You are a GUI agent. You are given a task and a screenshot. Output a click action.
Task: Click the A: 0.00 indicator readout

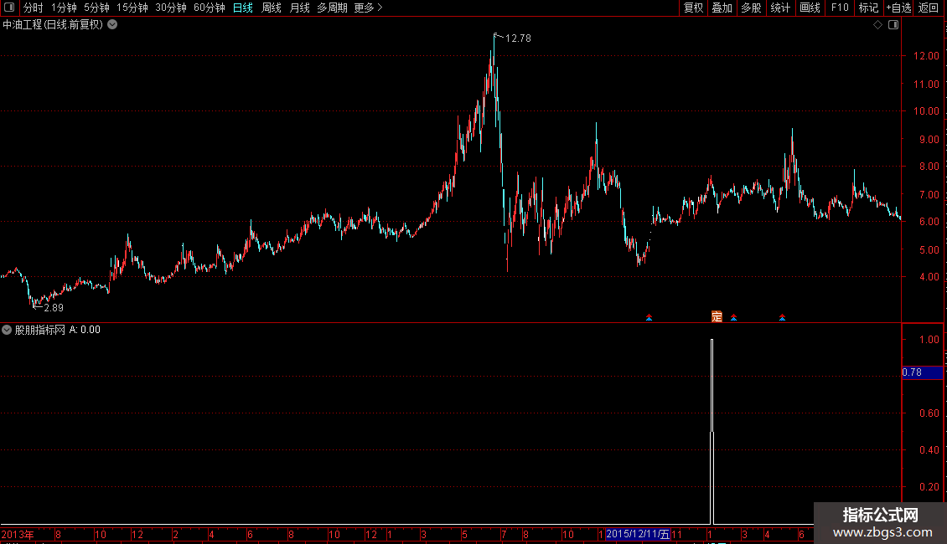point(85,330)
